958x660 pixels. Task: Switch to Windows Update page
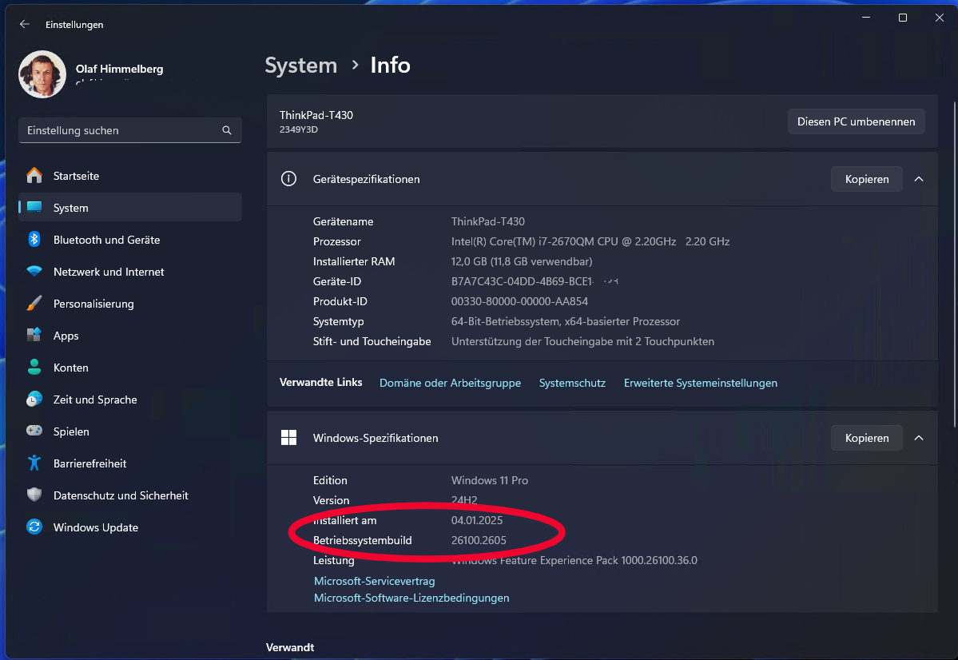(130, 527)
